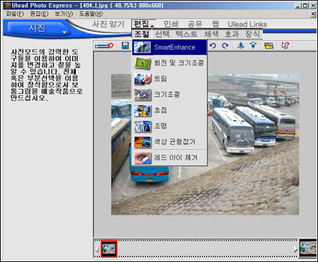This screenshot has width=318, height=262.
Task: Close the document with inner X button
Action: [x=313, y=14]
